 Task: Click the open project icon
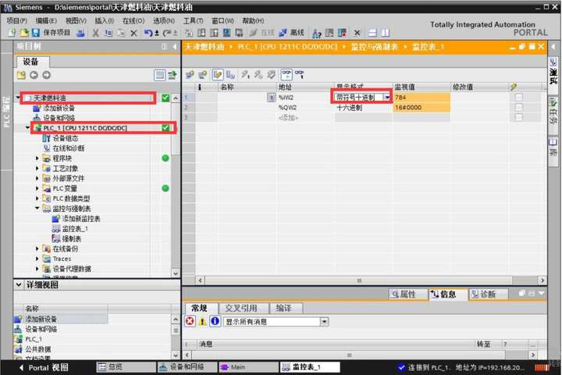pyautogui.click(x=23, y=33)
